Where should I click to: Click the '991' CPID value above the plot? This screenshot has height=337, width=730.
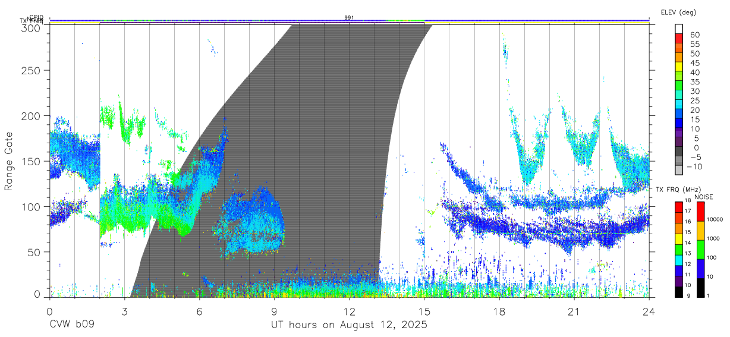pos(349,17)
